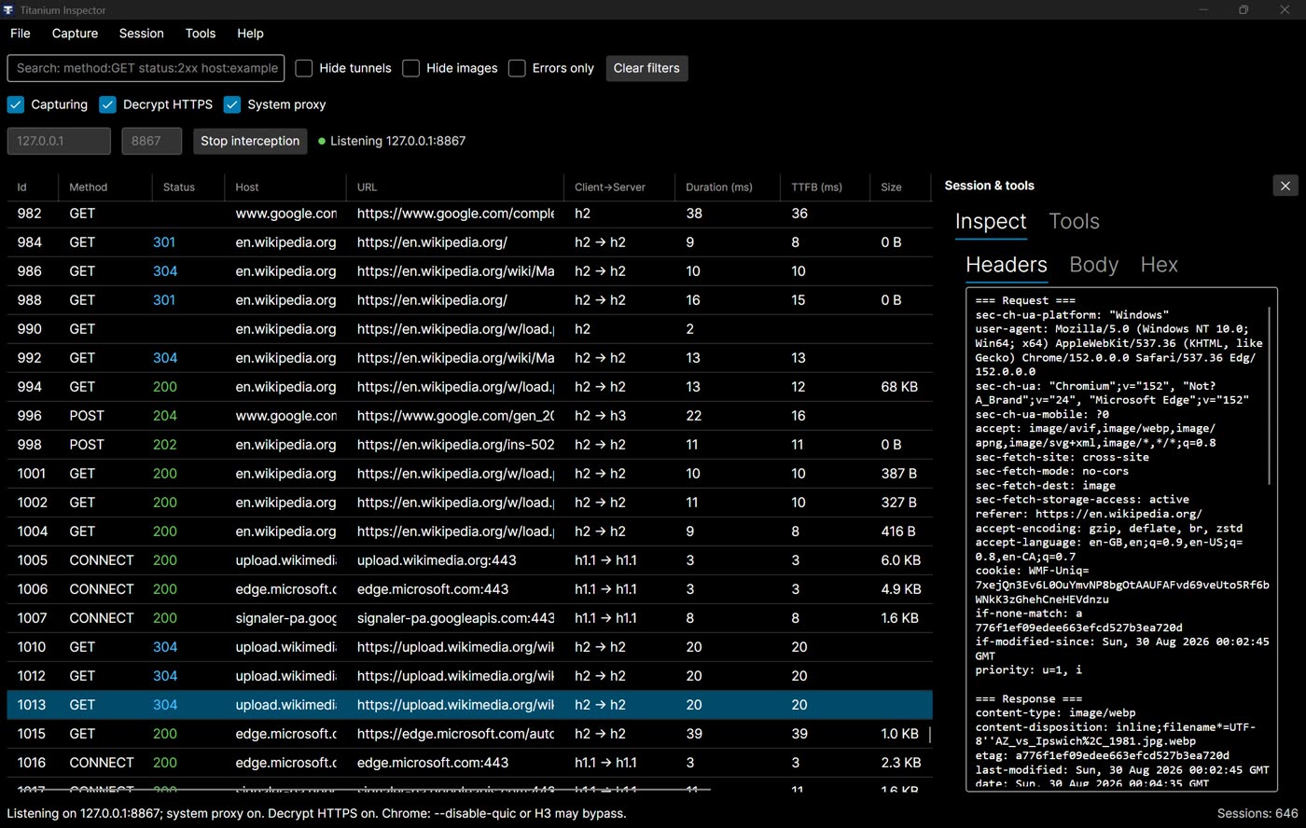Enable the Errors only checkbox
This screenshot has width=1306, height=828.
tap(517, 68)
